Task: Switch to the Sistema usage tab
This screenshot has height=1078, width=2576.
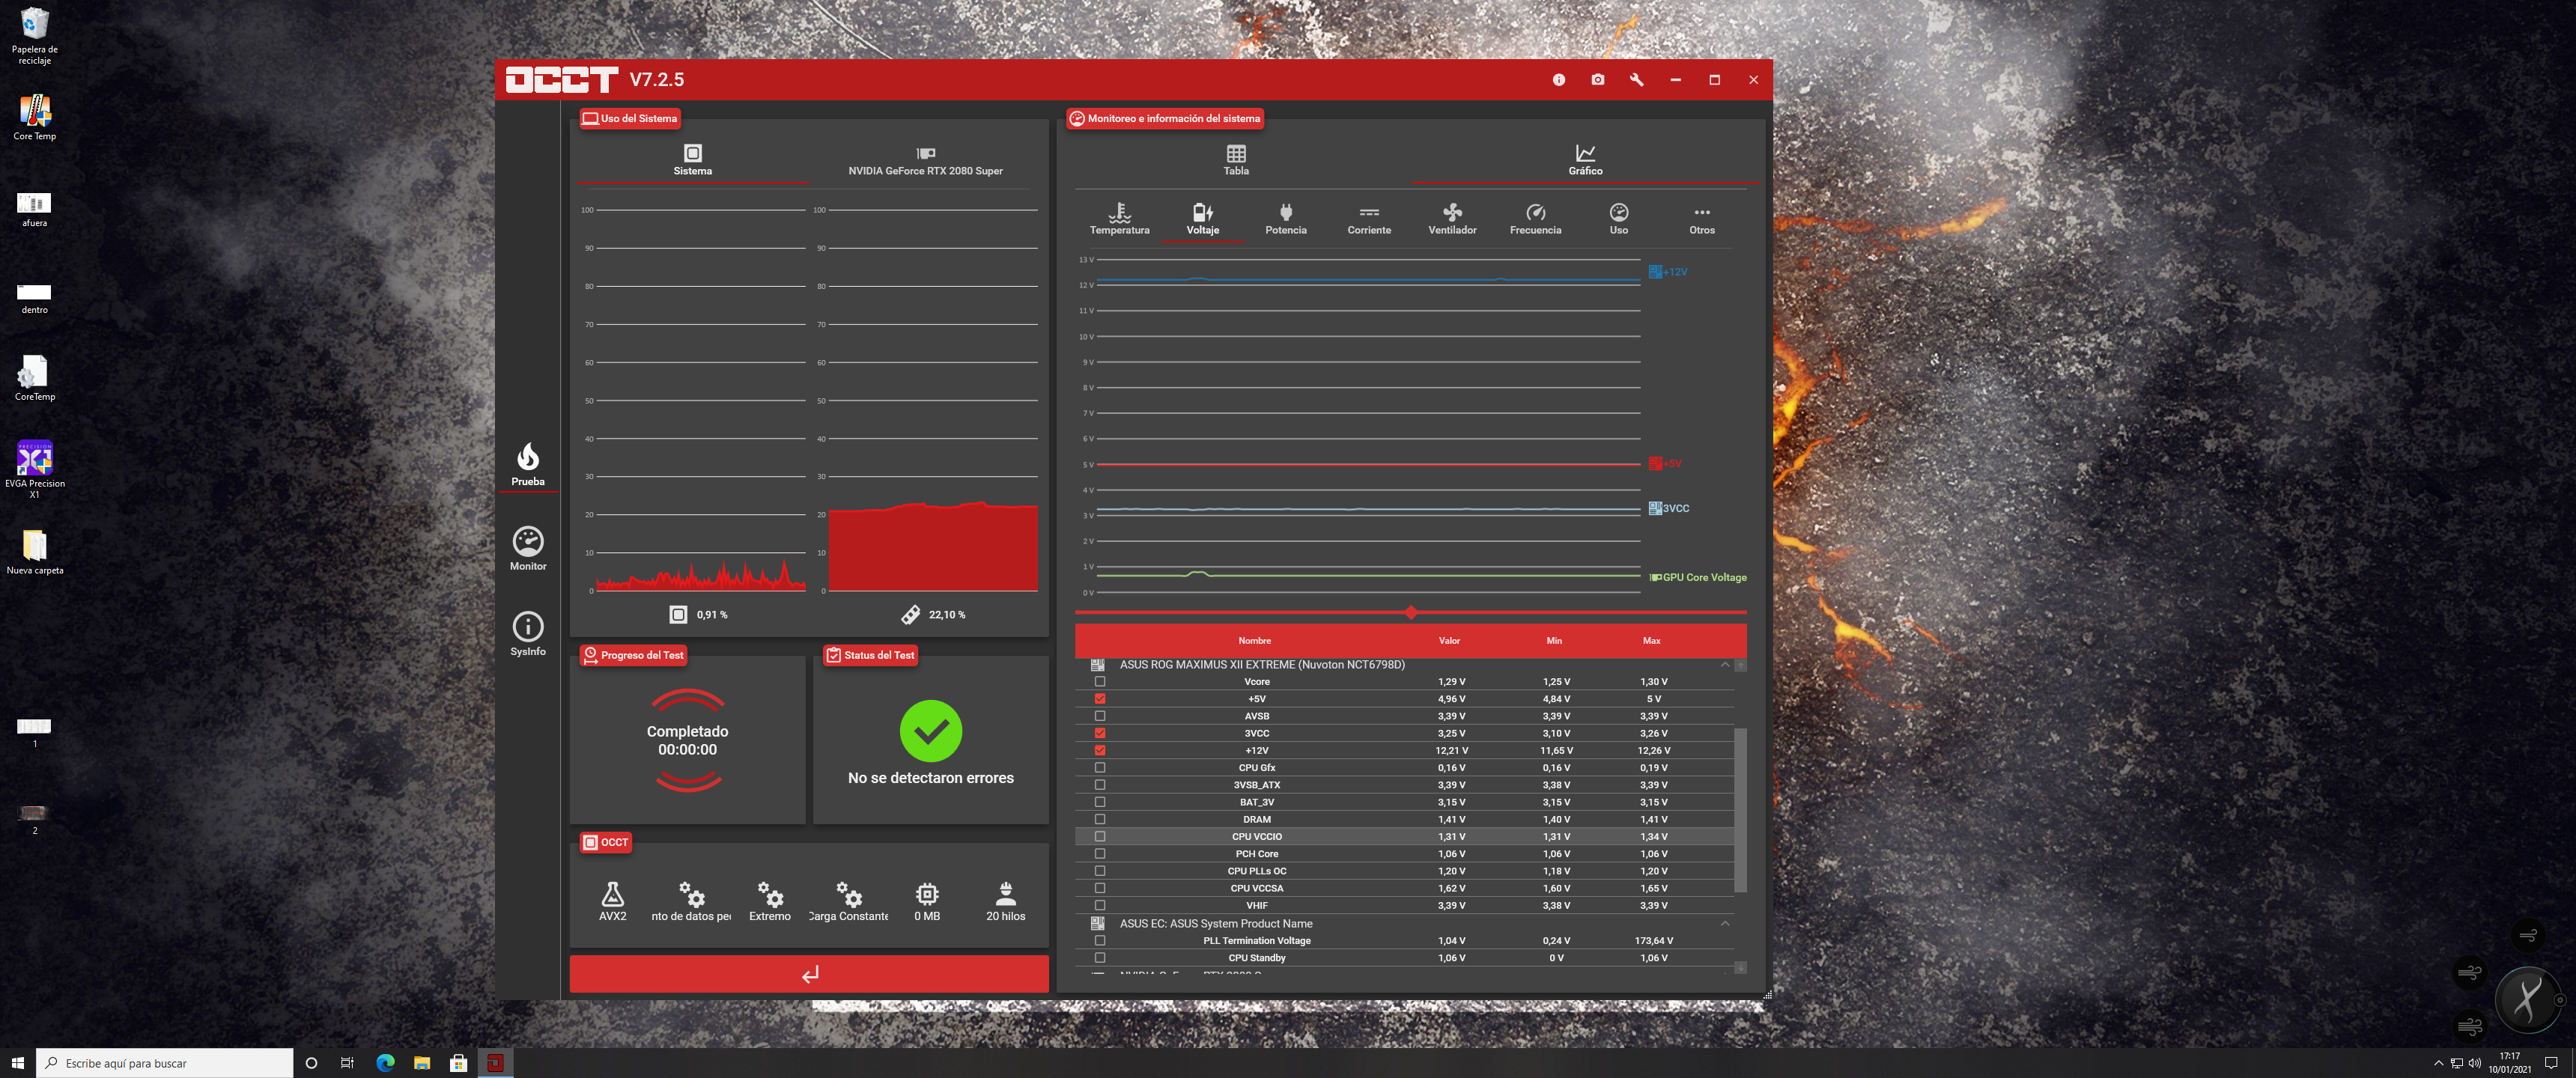Action: (692, 160)
